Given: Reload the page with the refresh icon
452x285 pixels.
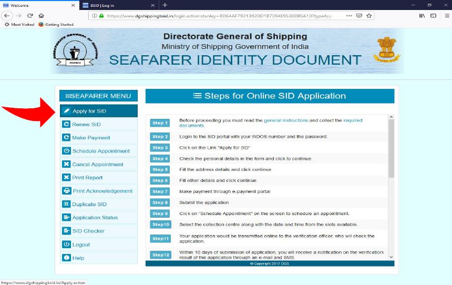Looking at the screenshot, I should click(x=30, y=16).
